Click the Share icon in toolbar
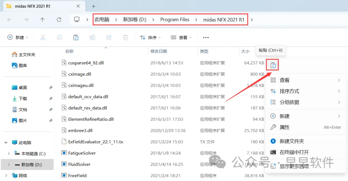The height and width of the screenshot is (181, 348). click(x=109, y=37)
